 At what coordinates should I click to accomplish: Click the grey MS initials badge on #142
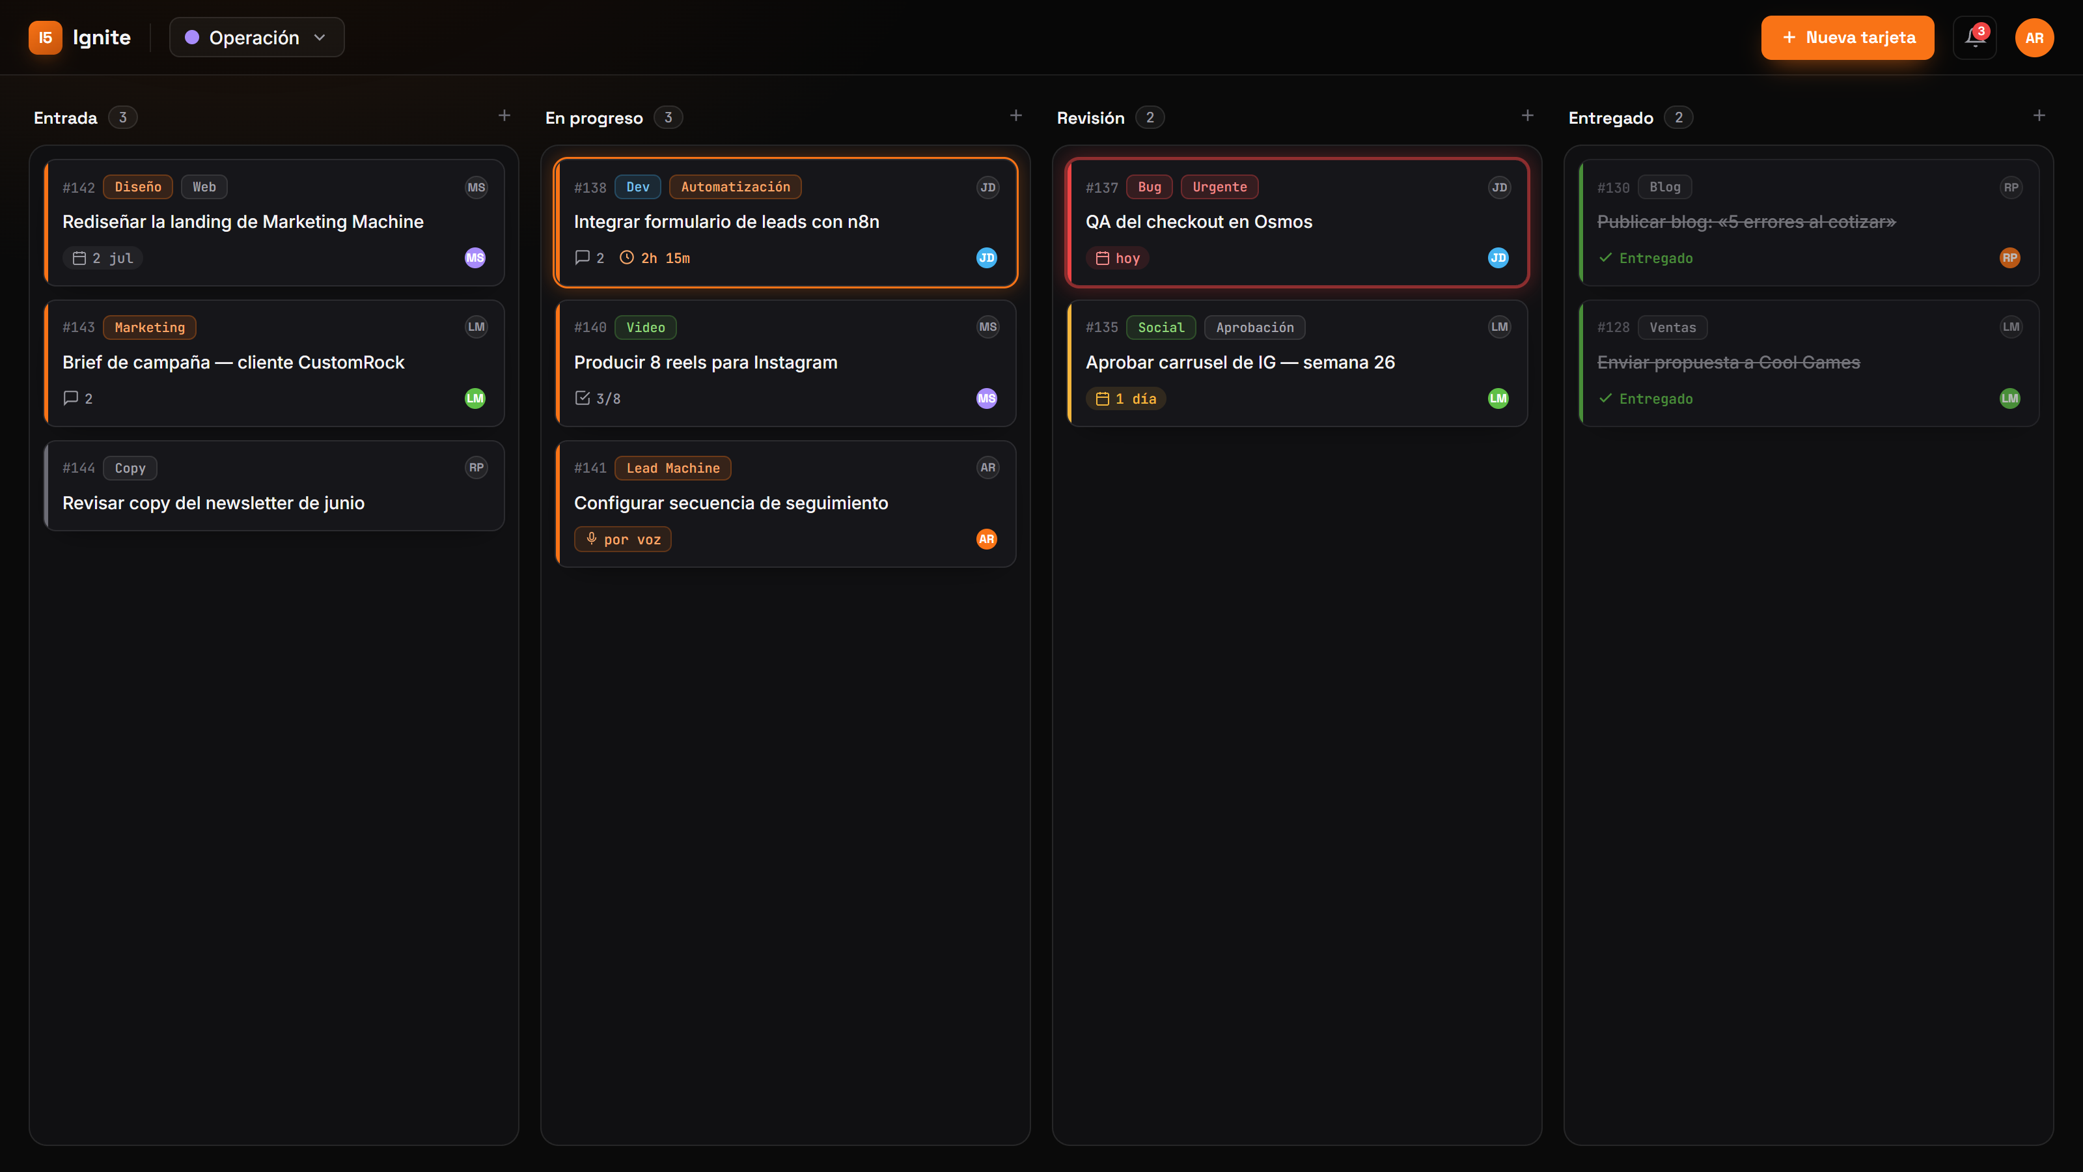point(476,187)
